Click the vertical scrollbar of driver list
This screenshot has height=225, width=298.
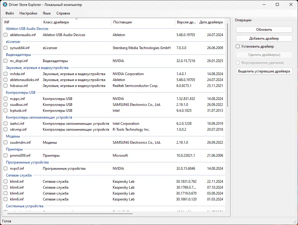click(x=227, y=65)
